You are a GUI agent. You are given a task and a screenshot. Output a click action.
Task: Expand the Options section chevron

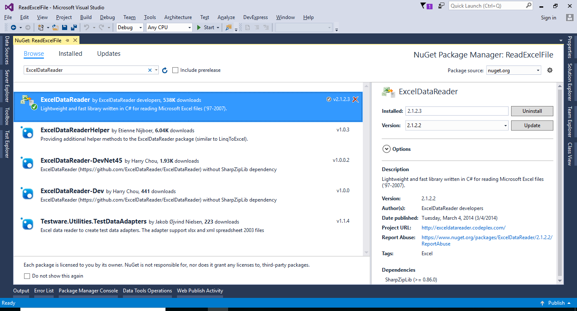point(386,149)
